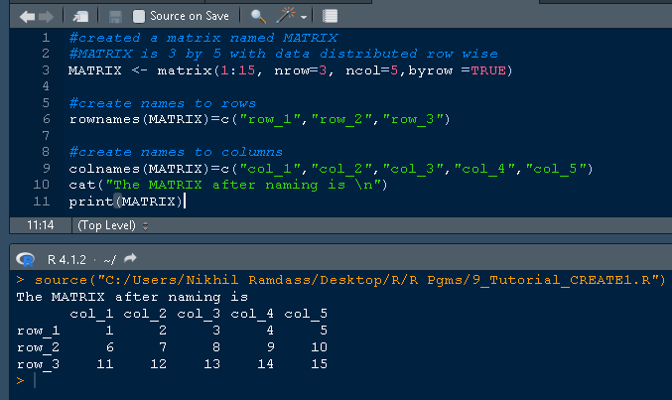Click the console input prompt line

(342, 381)
